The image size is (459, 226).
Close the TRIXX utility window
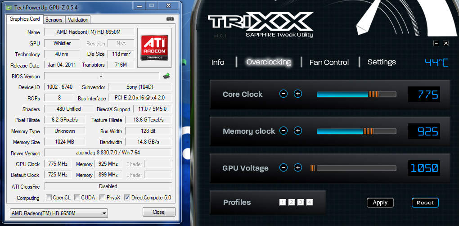tap(445, 43)
